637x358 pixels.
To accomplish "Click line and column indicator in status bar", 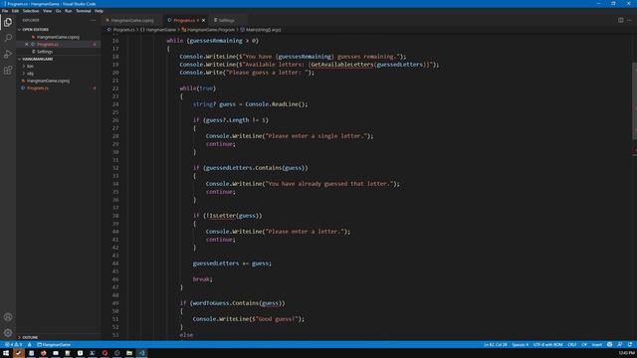I will point(496,345).
